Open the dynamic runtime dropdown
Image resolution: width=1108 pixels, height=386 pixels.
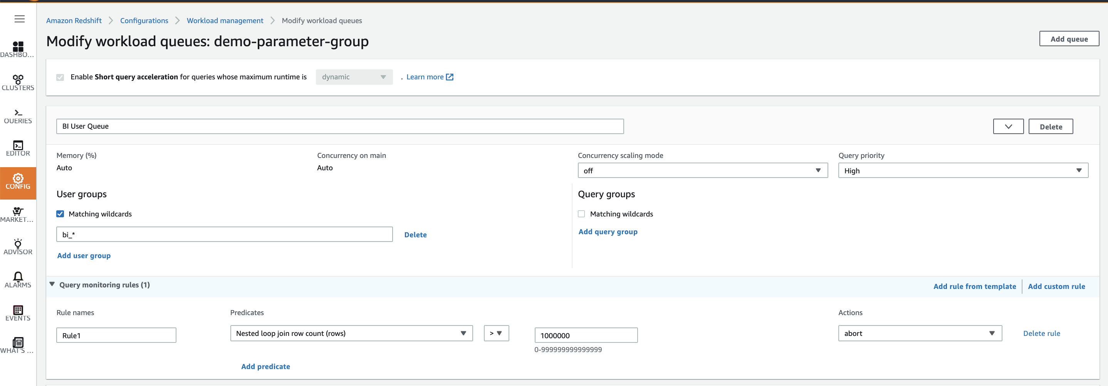pos(354,77)
